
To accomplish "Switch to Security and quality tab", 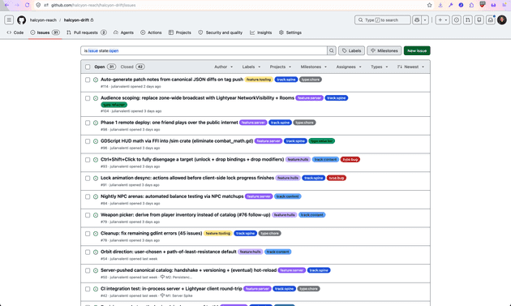I will 221,32.
